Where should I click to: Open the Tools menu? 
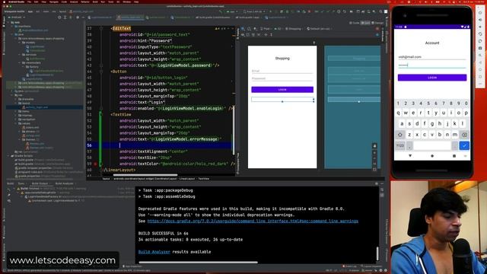click(111, 2)
